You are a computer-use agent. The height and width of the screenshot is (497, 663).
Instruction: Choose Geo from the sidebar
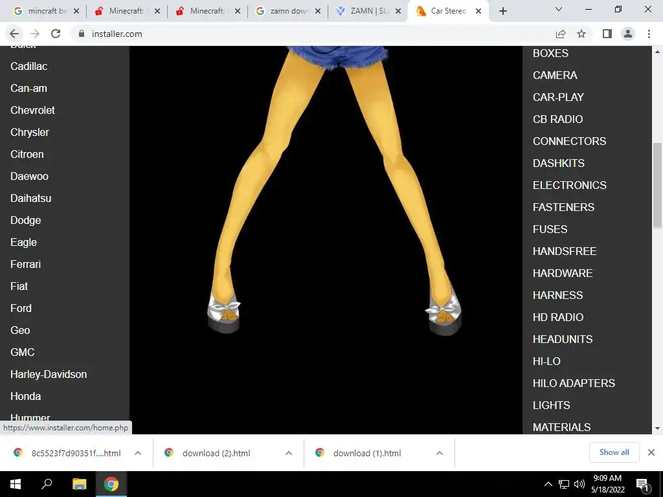coord(20,330)
